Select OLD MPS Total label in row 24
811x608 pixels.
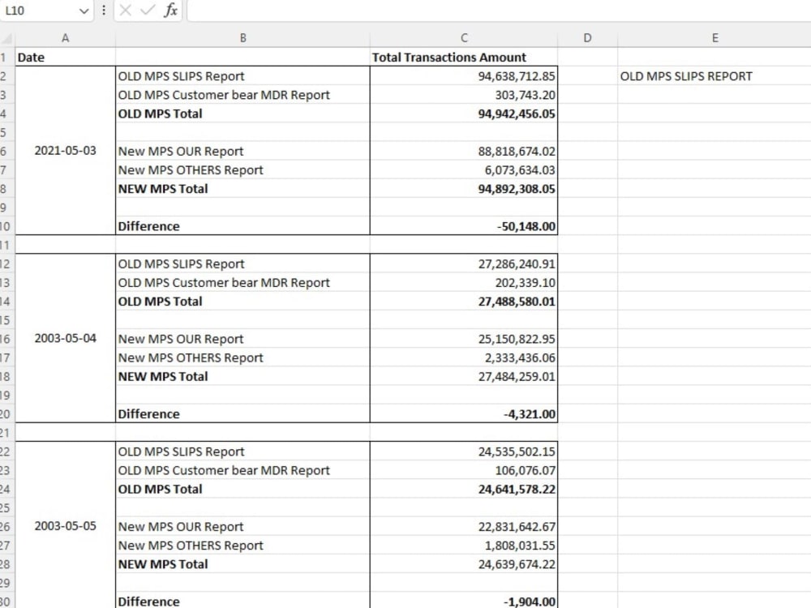click(x=242, y=489)
